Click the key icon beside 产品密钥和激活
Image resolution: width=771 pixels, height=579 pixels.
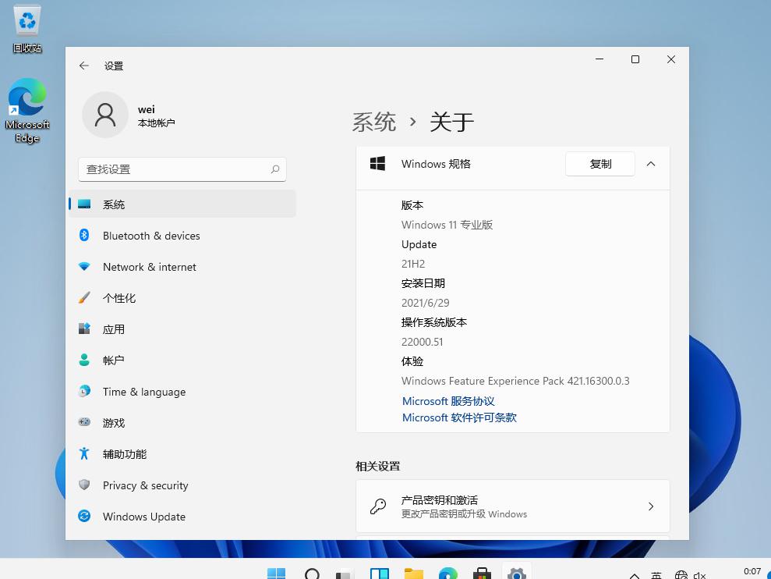377,506
